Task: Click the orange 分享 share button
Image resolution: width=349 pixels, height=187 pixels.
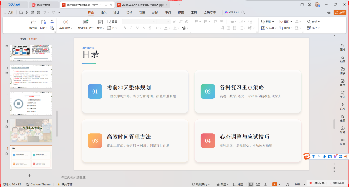Action: pos(340,12)
